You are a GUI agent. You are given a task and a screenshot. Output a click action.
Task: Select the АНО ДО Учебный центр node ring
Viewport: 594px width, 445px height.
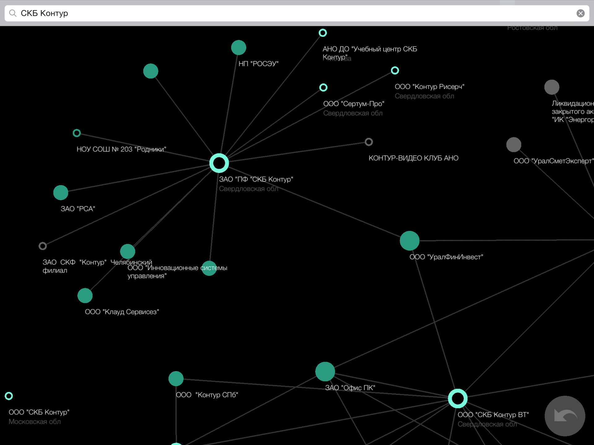click(323, 33)
